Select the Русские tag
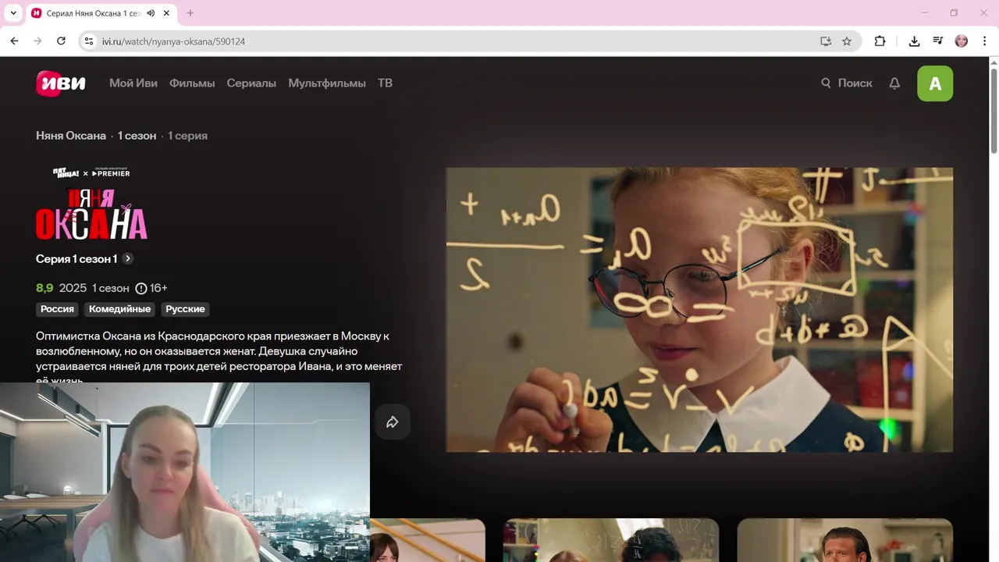The height and width of the screenshot is (562, 999). 185,309
